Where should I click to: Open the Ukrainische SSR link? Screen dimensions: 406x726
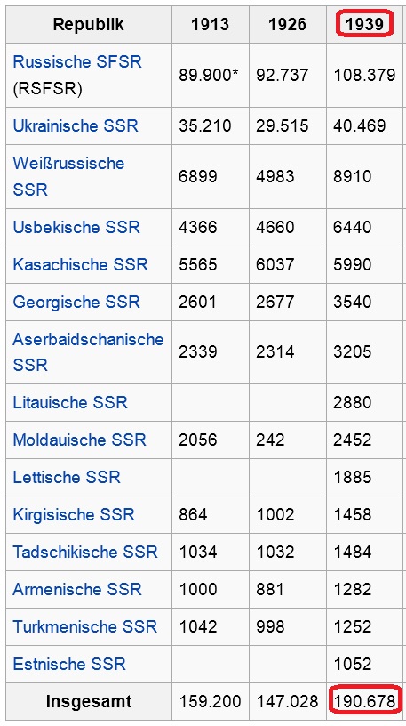coord(76,126)
